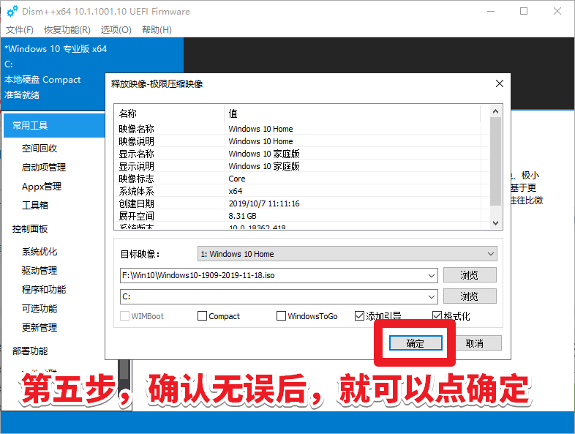The width and height of the screenshot is (575, 434).
Task: Open 可选功能 in the sidebar
Action: 40,309
